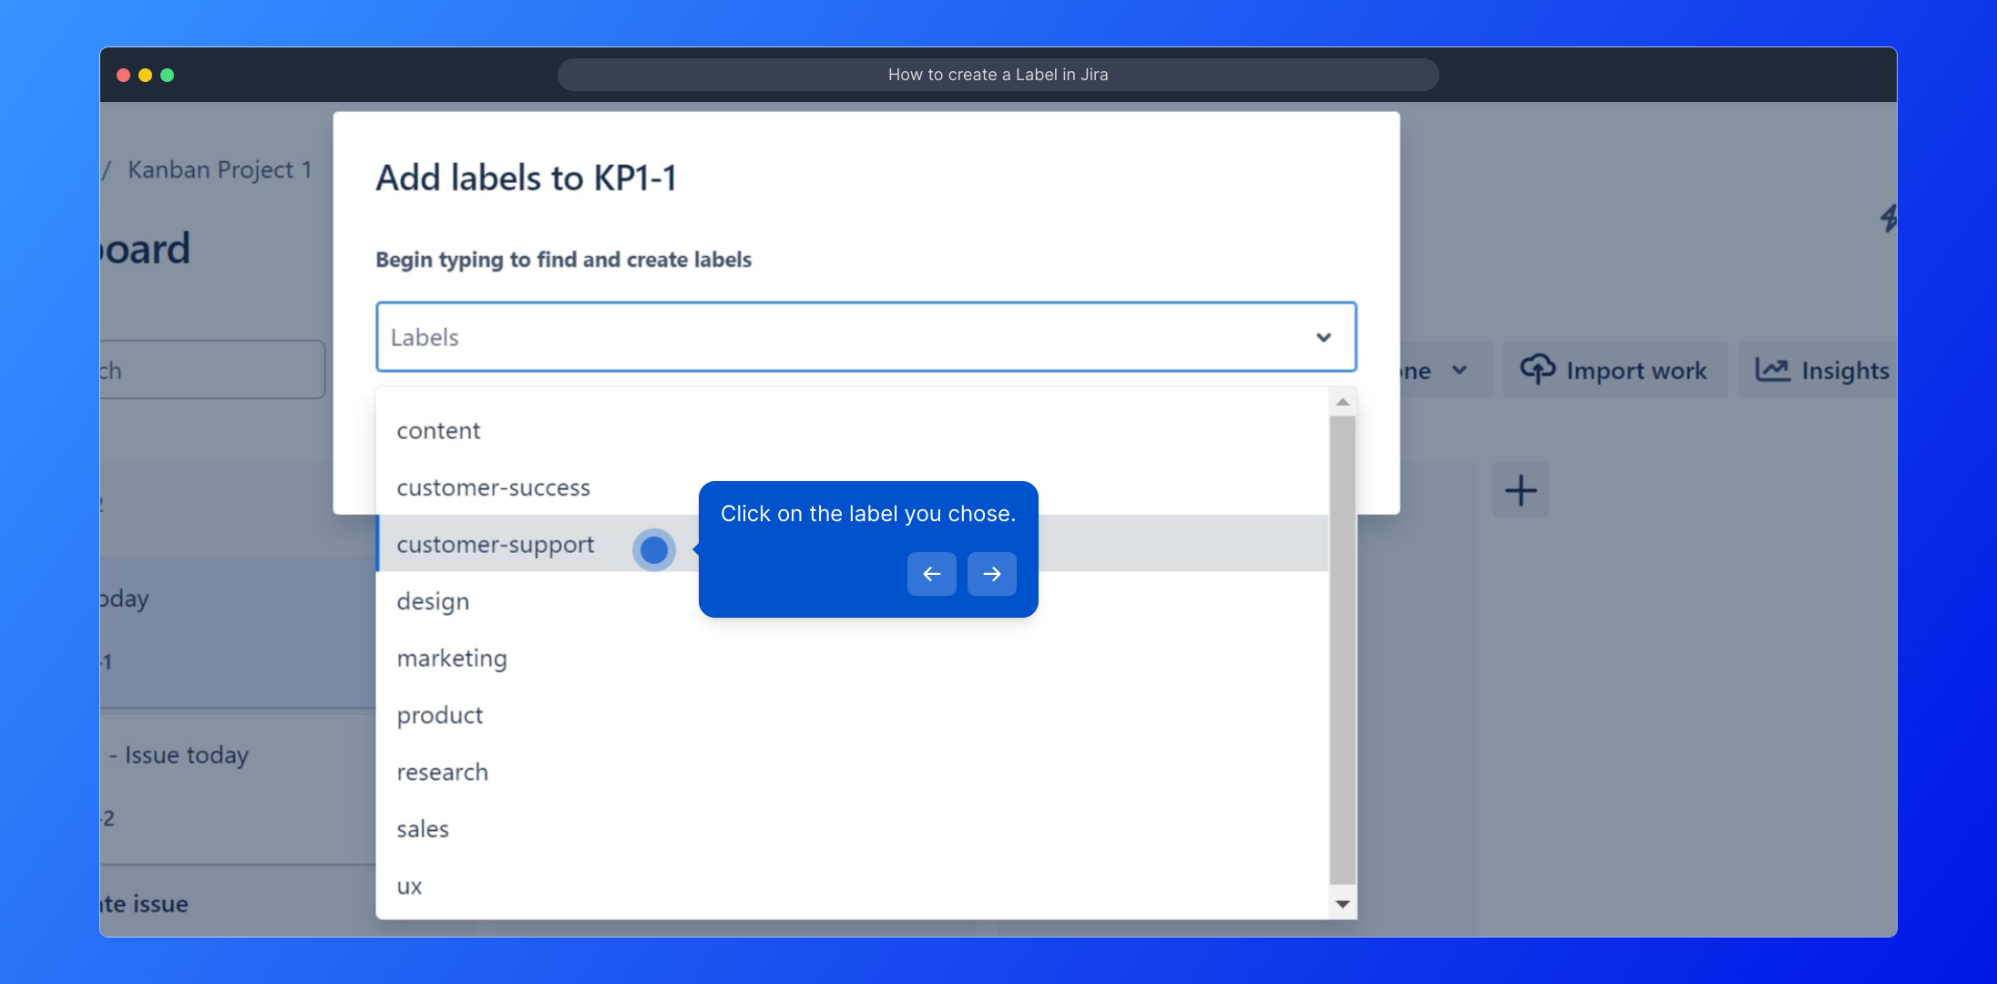Pick the design label from the list

pos(433,601)
